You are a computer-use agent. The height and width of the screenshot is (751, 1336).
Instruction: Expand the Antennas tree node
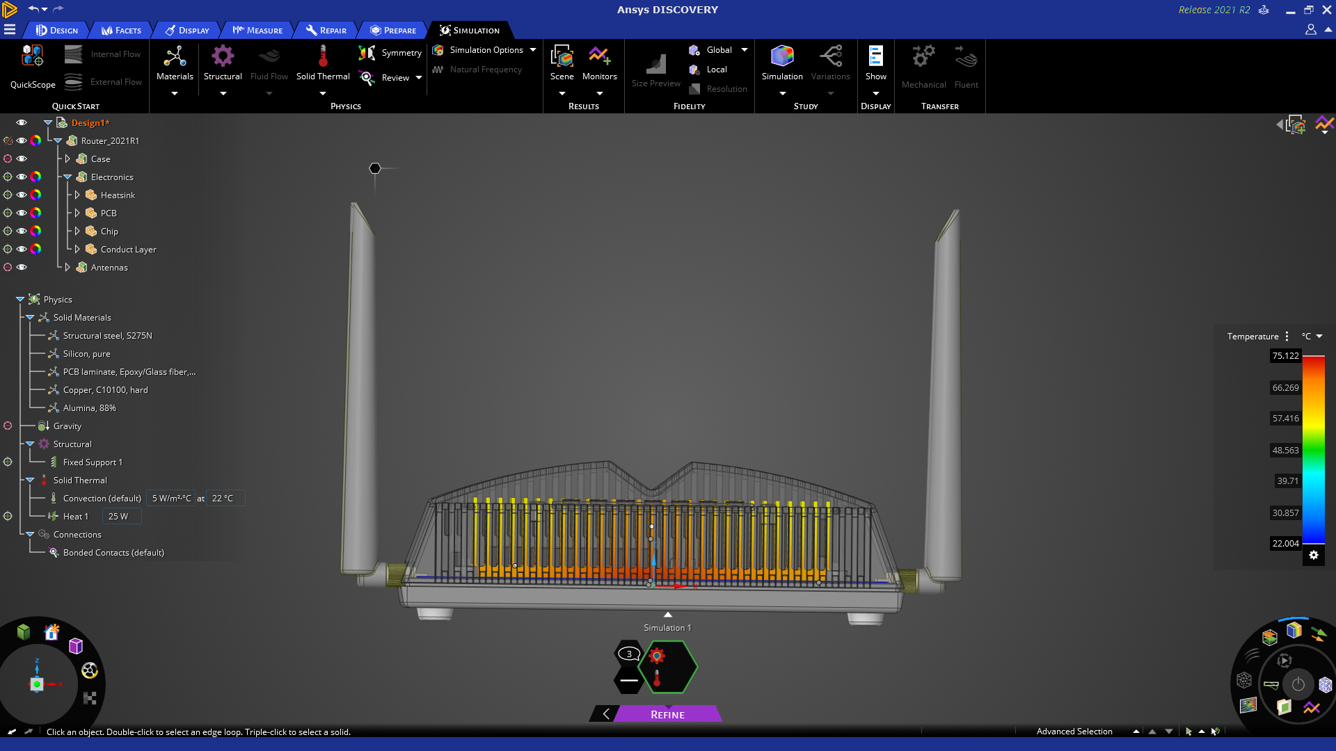tap(67, 267)
